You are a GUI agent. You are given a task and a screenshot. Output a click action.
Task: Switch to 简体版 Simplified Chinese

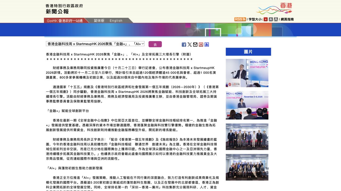pos(99,20)
